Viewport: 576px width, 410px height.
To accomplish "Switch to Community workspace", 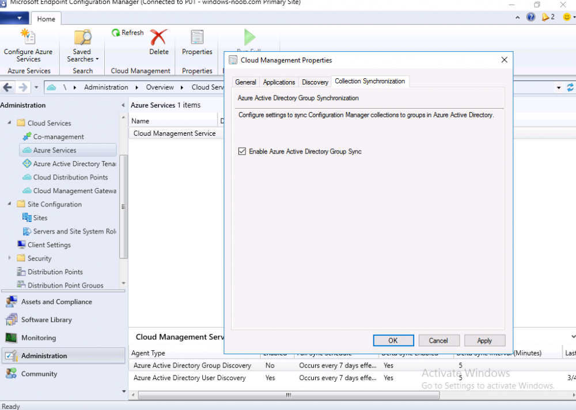I will click(x=63, y=374).
